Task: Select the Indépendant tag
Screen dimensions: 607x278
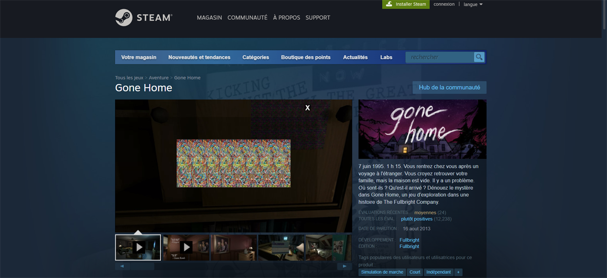Action: (439, 272)
